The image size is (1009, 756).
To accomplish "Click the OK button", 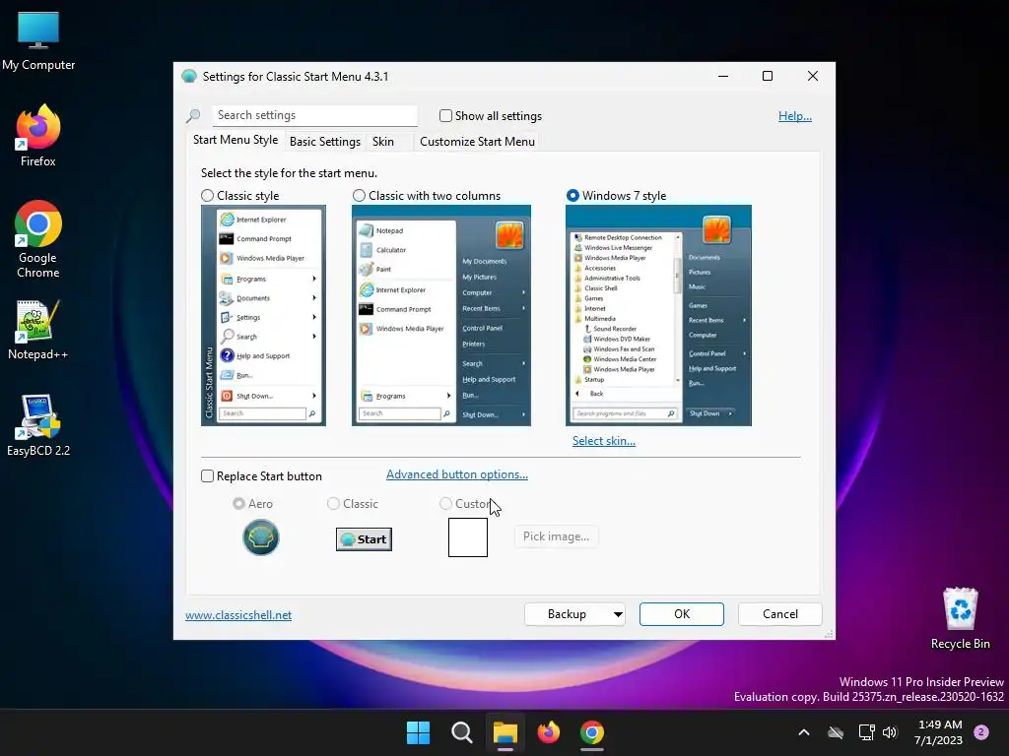I will point(682,614).
